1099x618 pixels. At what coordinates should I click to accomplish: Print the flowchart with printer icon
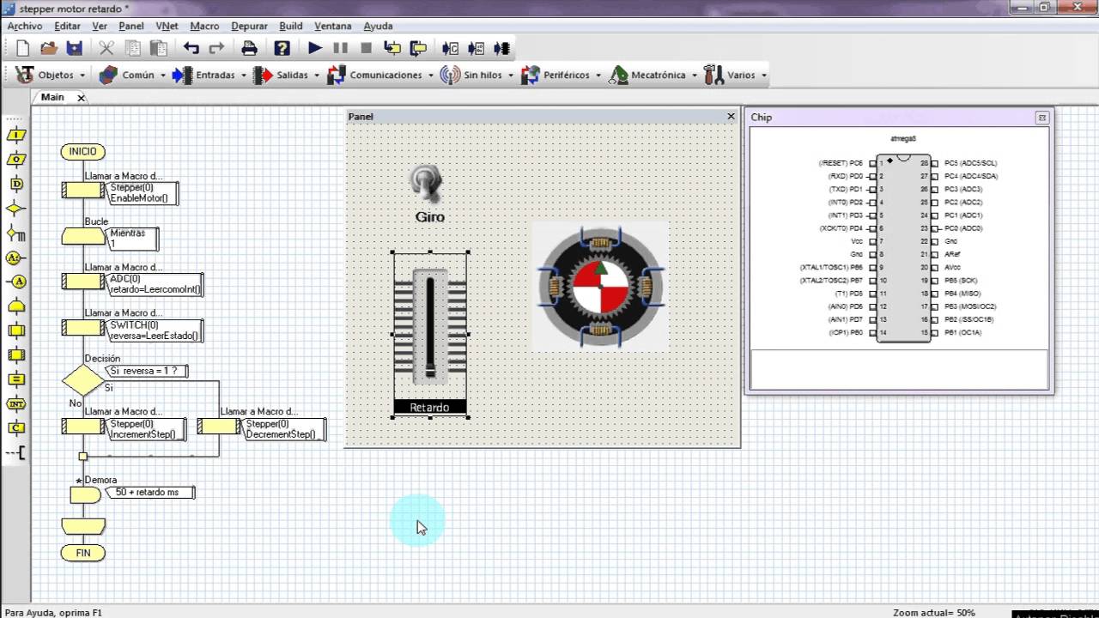[x=249, y=48]
